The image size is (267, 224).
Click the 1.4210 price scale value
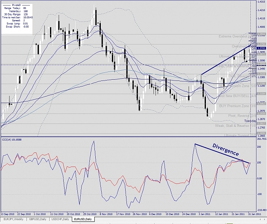point(261,10)
